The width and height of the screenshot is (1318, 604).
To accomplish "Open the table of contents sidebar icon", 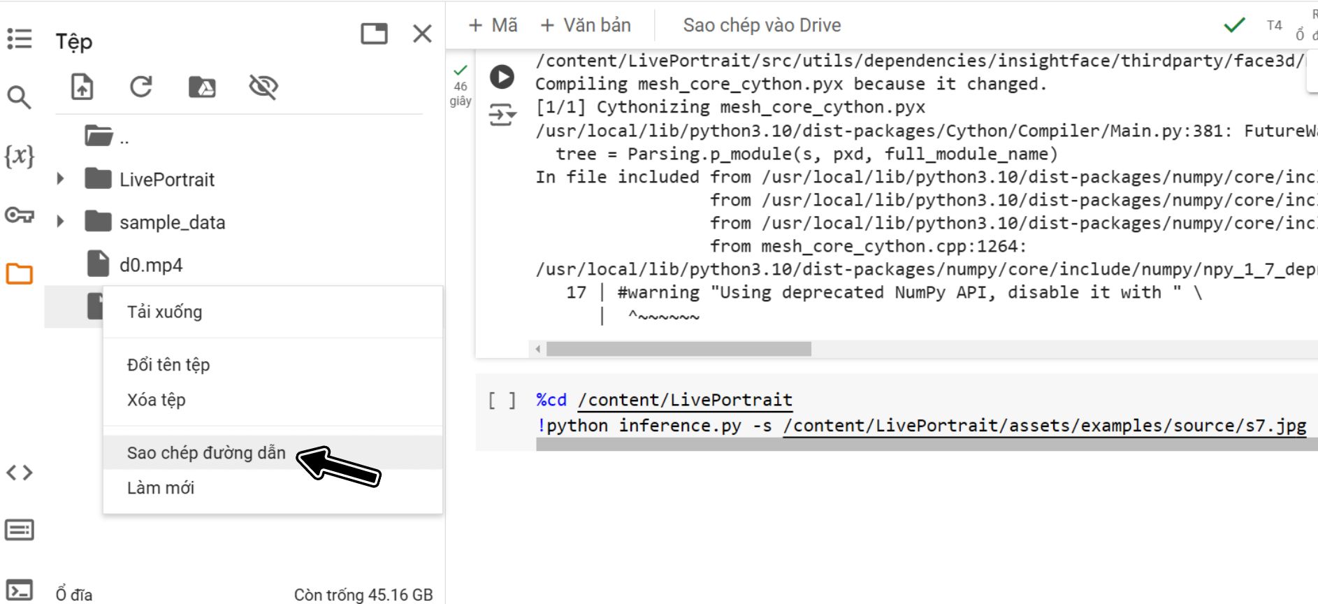I will 20,39.
